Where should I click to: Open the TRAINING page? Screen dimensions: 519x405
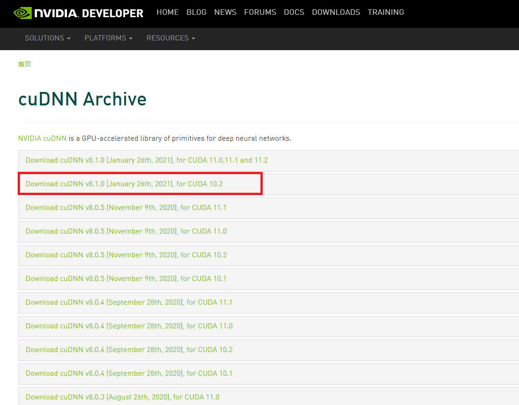point(386,12)
